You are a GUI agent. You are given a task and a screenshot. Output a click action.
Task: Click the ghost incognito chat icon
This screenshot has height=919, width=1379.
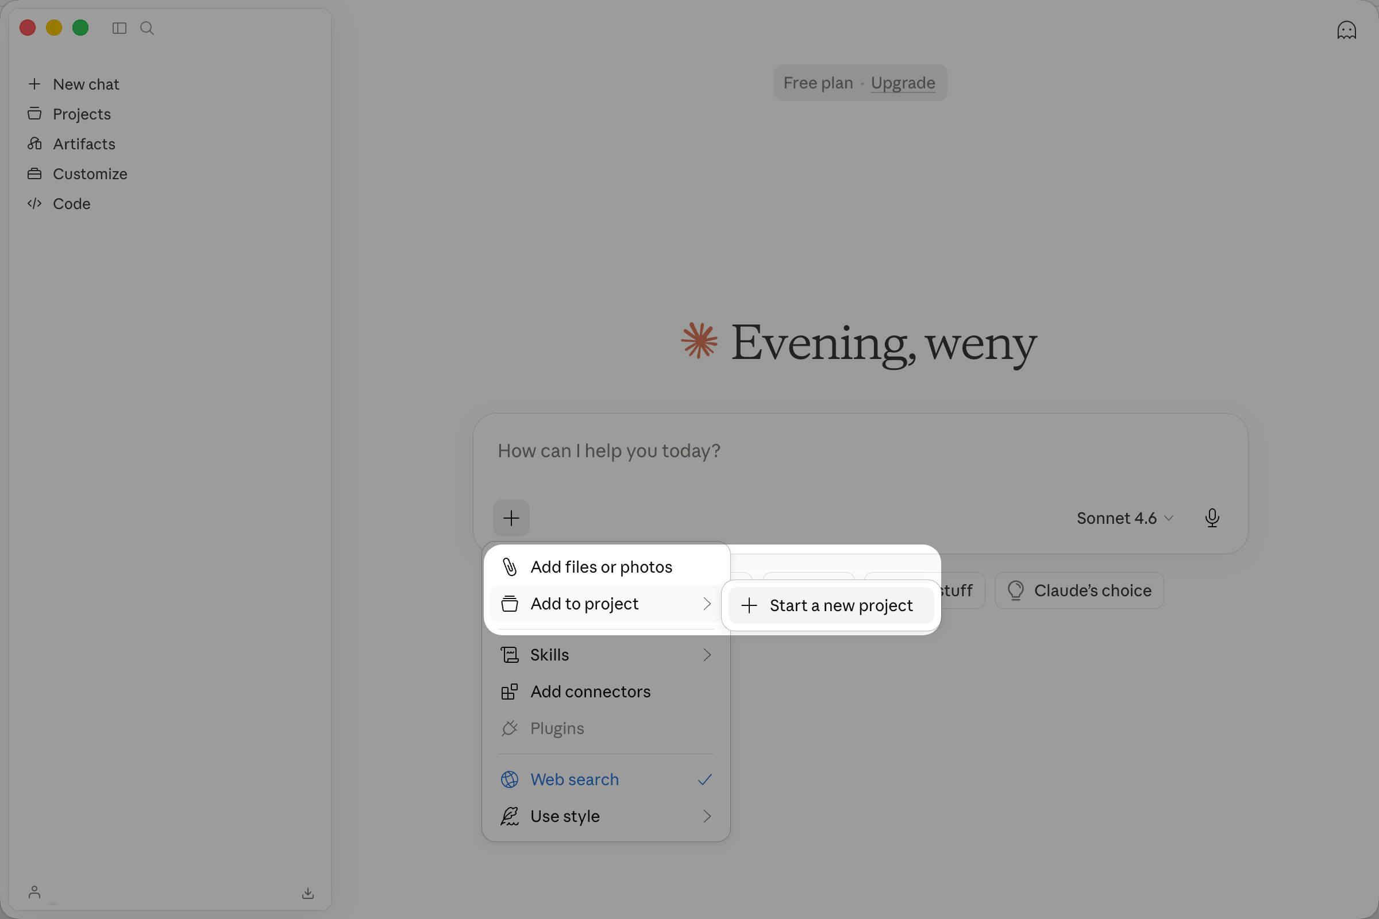click(1346, 30)
